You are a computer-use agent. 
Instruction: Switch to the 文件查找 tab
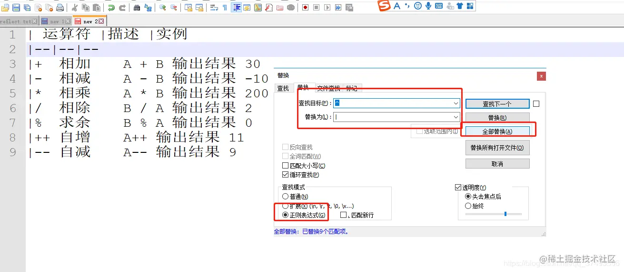click(x=328, y=88)
